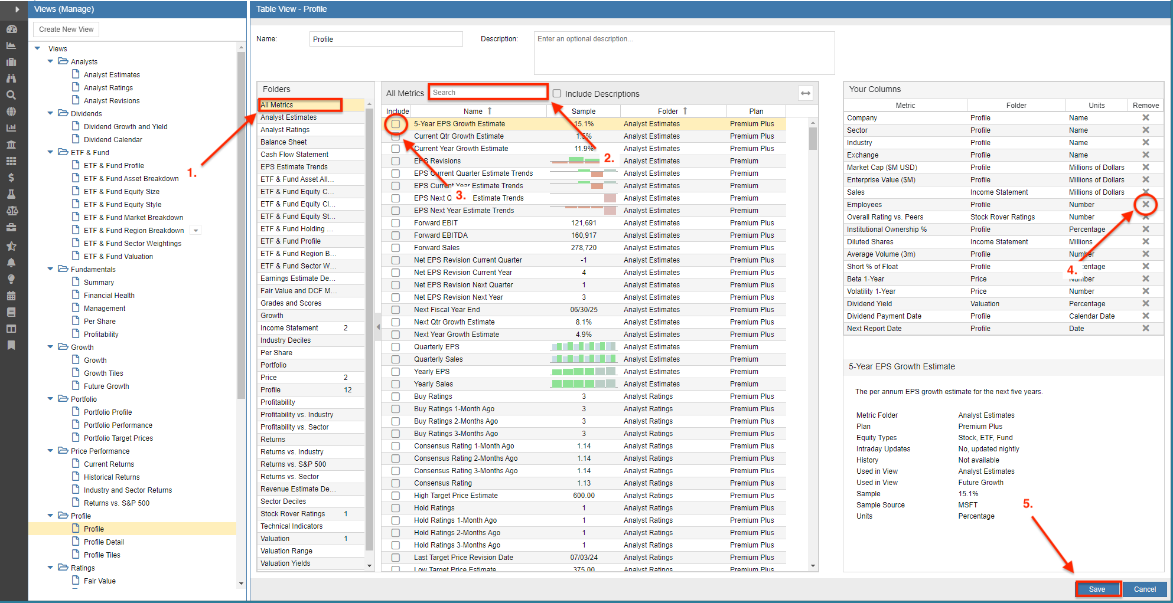Screen dimensions: 1173x603
Task: Open the bank building icon in sidebar
Action: tap(11, 145)
